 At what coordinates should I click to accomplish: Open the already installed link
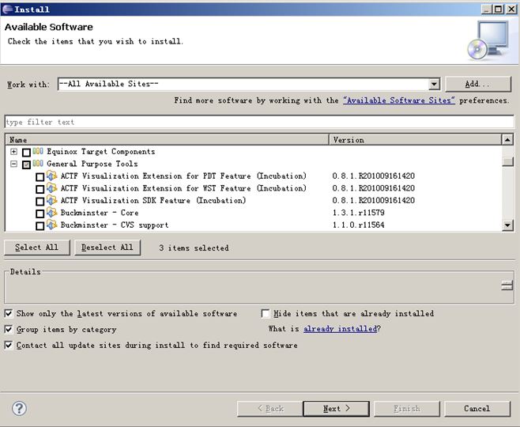tap(341, 329)
